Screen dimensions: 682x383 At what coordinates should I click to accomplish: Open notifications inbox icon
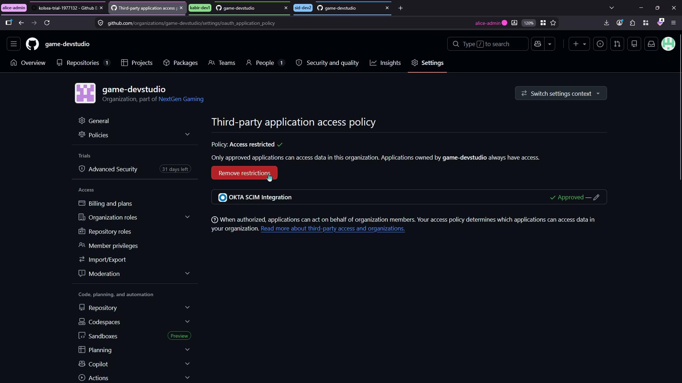tap(651, 44)
